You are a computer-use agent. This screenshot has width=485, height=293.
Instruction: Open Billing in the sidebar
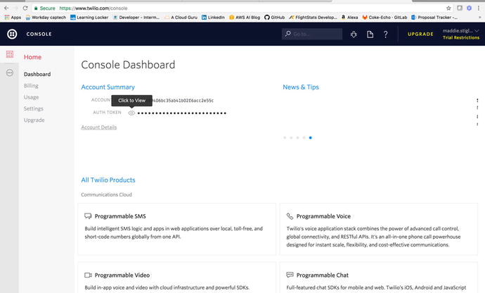tap(31, 86)
